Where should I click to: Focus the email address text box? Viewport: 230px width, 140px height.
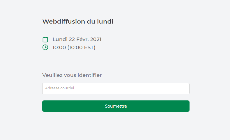coord(116,88)
